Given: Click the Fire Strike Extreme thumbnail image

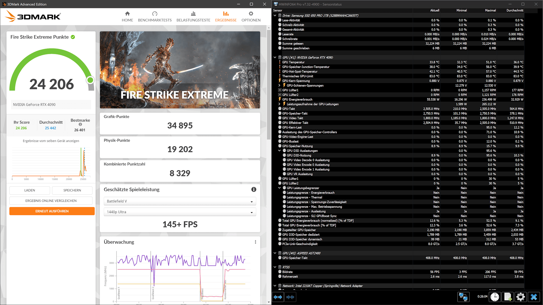Looking at the screenshot, I should [x=180, y=70].
